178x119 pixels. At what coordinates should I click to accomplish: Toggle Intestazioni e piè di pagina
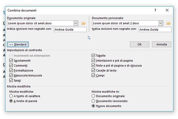pyautogui.click(x=93, y=61)
